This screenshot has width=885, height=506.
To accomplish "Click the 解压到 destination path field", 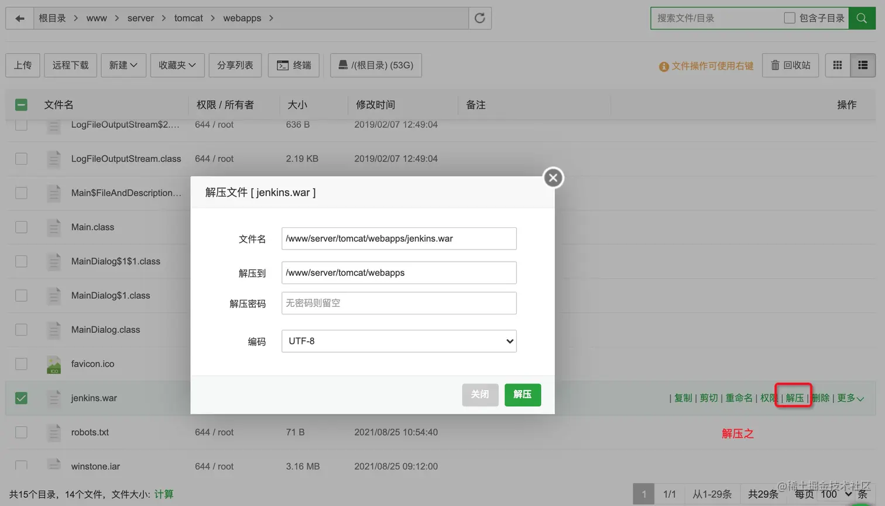I will point(399,272).
